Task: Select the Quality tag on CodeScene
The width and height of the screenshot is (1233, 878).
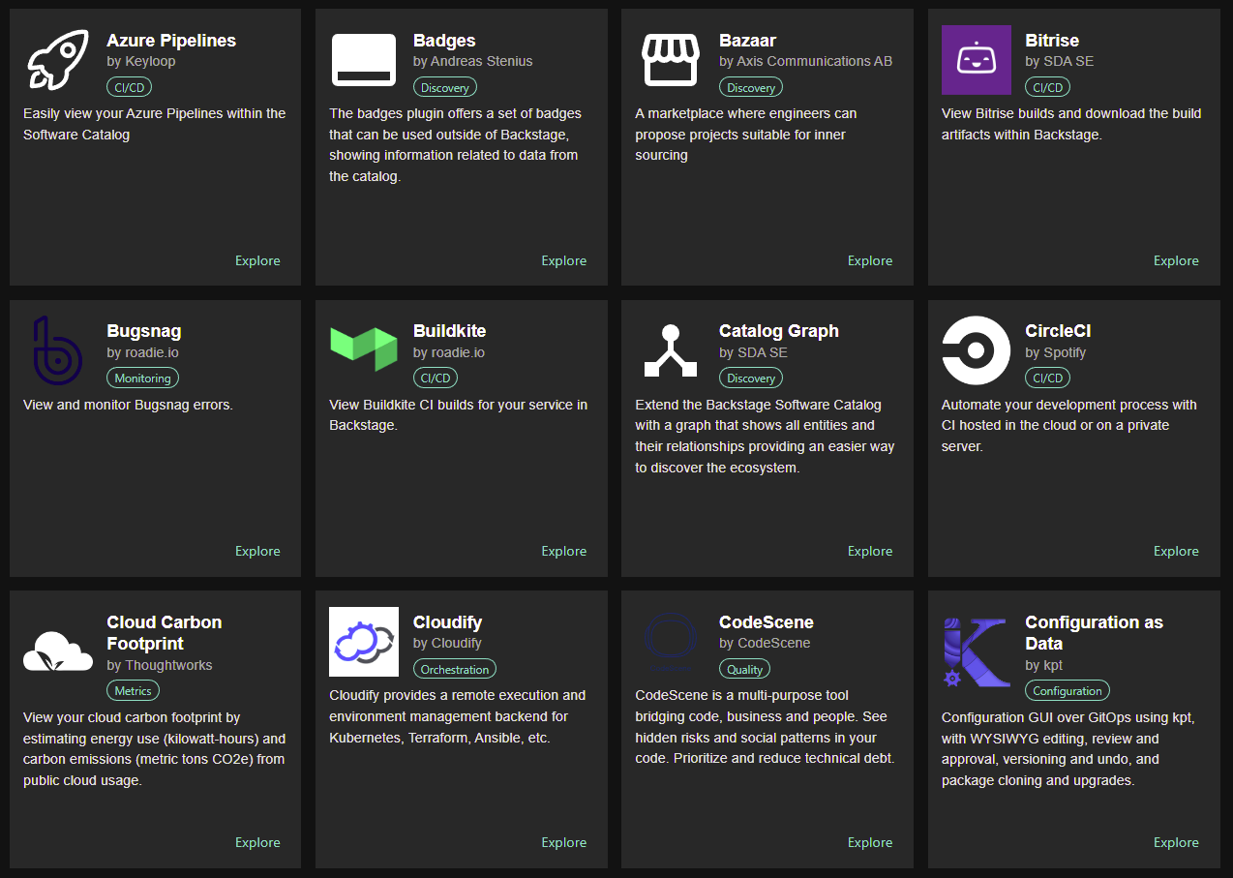Action: [x=745, y=669]
